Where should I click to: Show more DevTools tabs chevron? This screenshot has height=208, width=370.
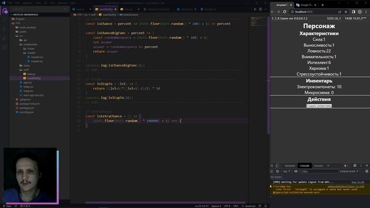328,166
